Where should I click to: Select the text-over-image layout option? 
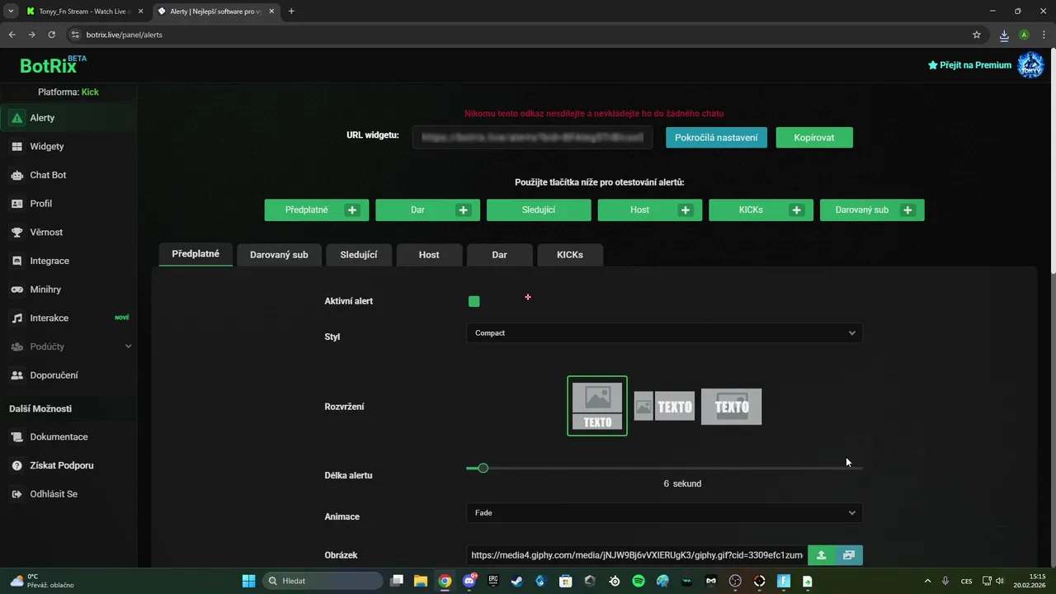[x=731, y=407]
